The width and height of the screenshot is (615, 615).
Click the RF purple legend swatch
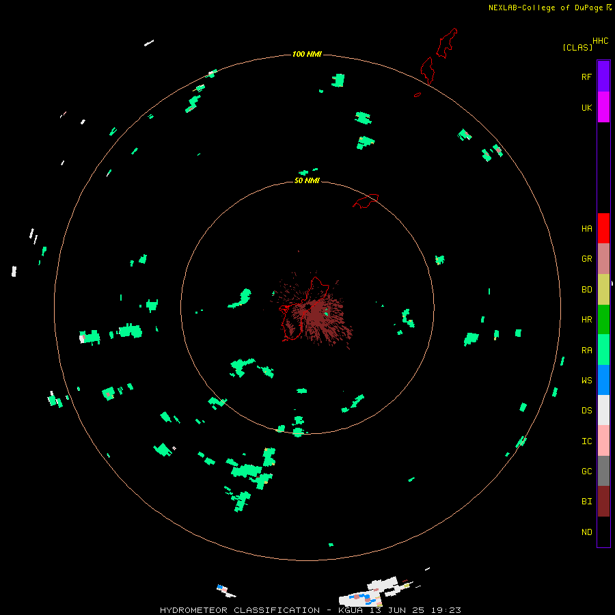(603, 77)
